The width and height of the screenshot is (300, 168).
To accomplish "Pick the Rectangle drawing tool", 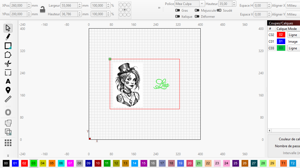I will [x=8, y=46].
